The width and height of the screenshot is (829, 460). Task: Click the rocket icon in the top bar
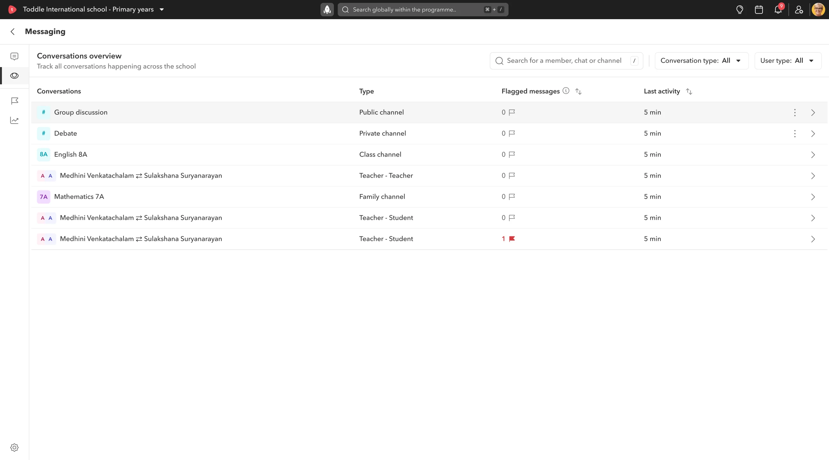coord(327,10)
